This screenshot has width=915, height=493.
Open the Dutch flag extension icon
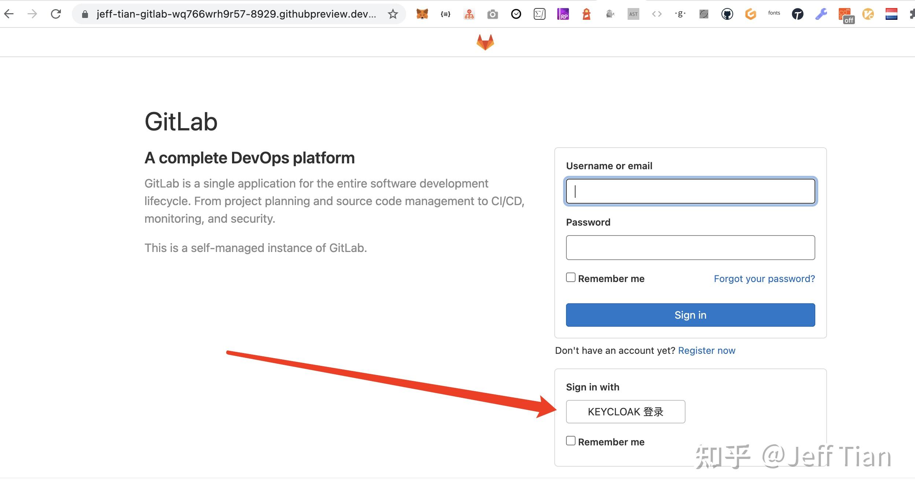coord(892,14)
